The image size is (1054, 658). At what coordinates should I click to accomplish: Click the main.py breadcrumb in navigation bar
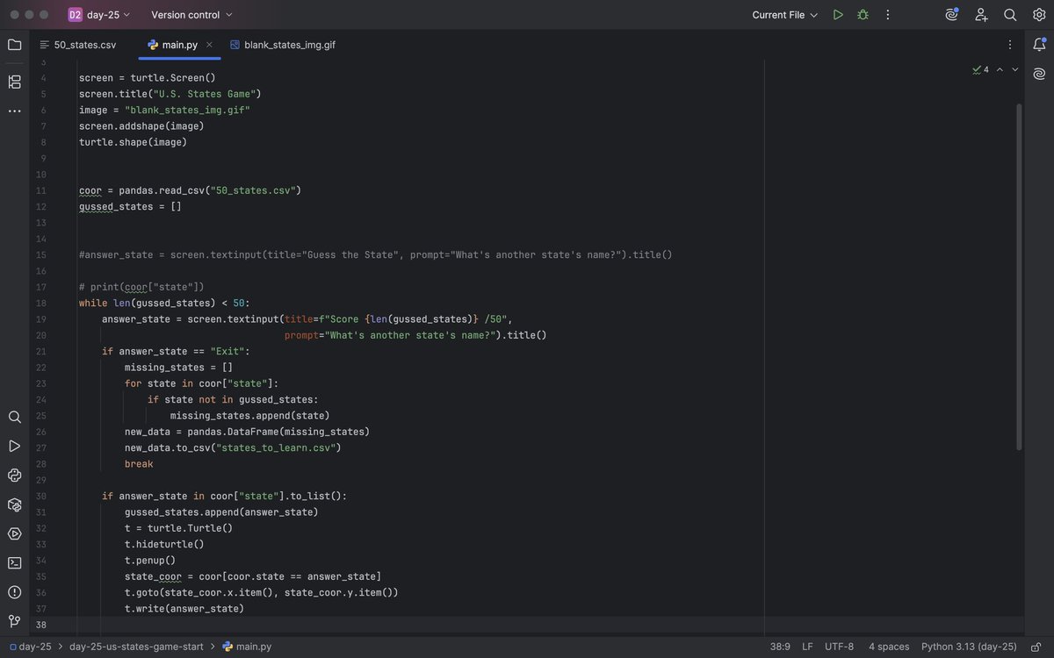click(x=247, y=647)
